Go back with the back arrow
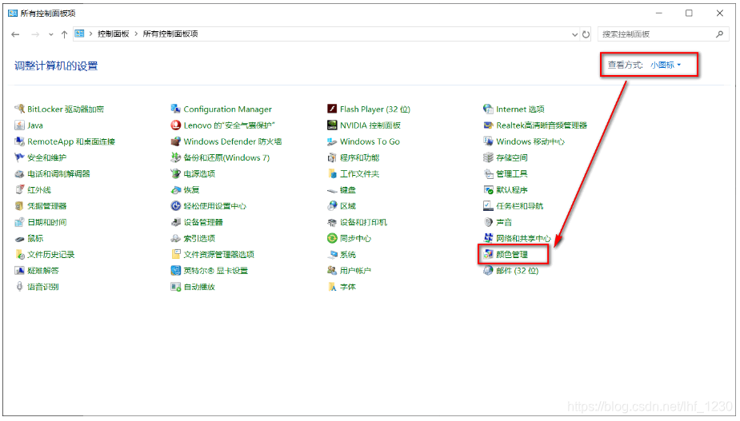The height and width of the screenshot is (421, 740). pos(15,34)
